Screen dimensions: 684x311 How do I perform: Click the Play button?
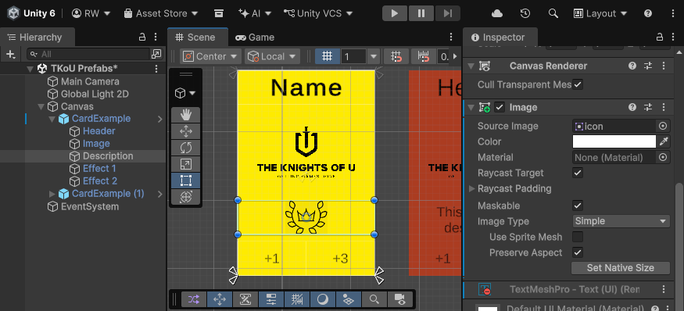point(395,13)
